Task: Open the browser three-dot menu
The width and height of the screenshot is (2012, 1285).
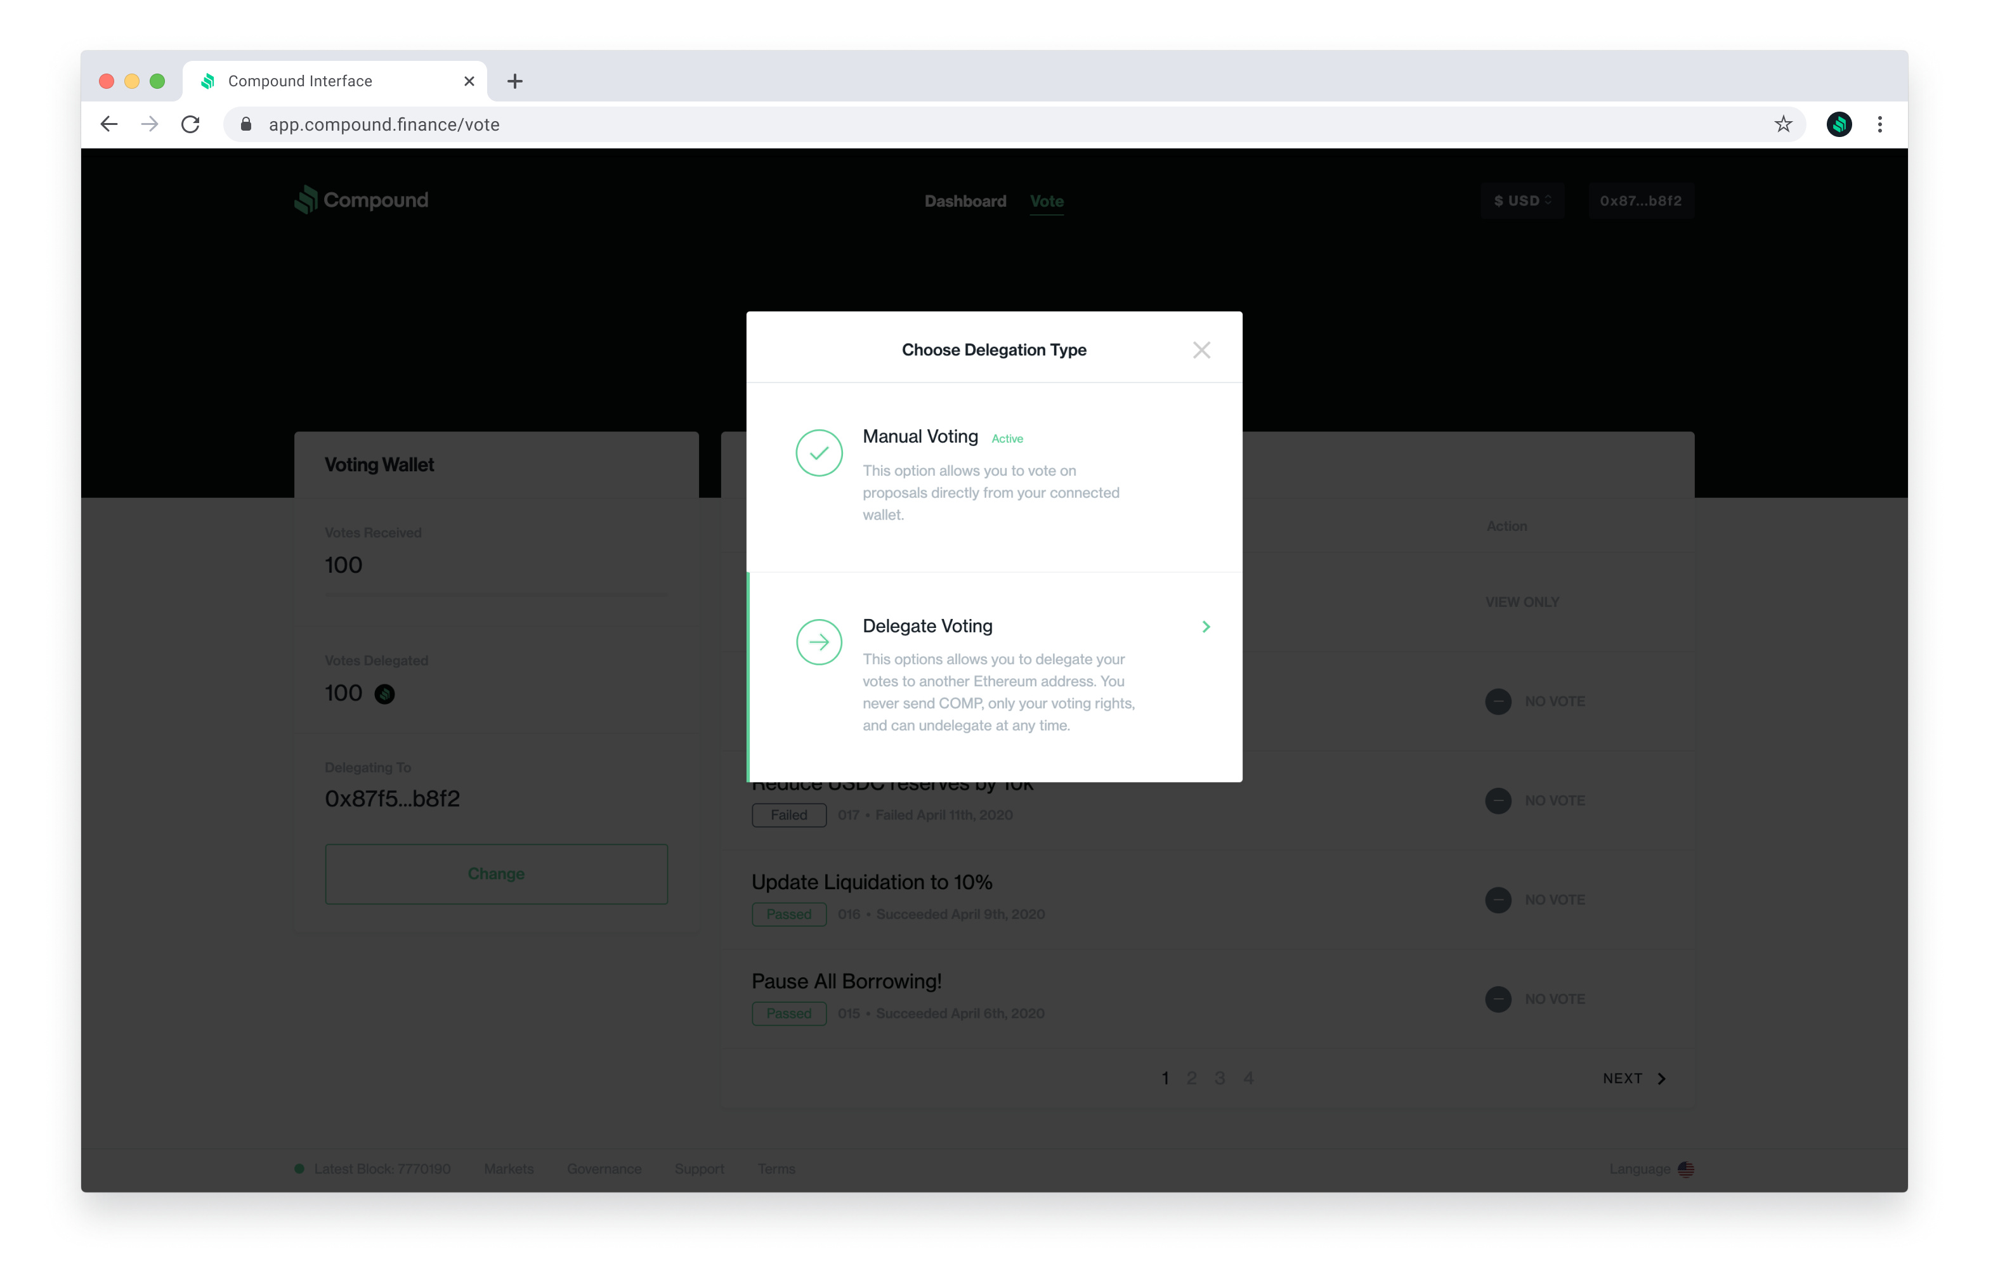Action: coord(1880,124)
